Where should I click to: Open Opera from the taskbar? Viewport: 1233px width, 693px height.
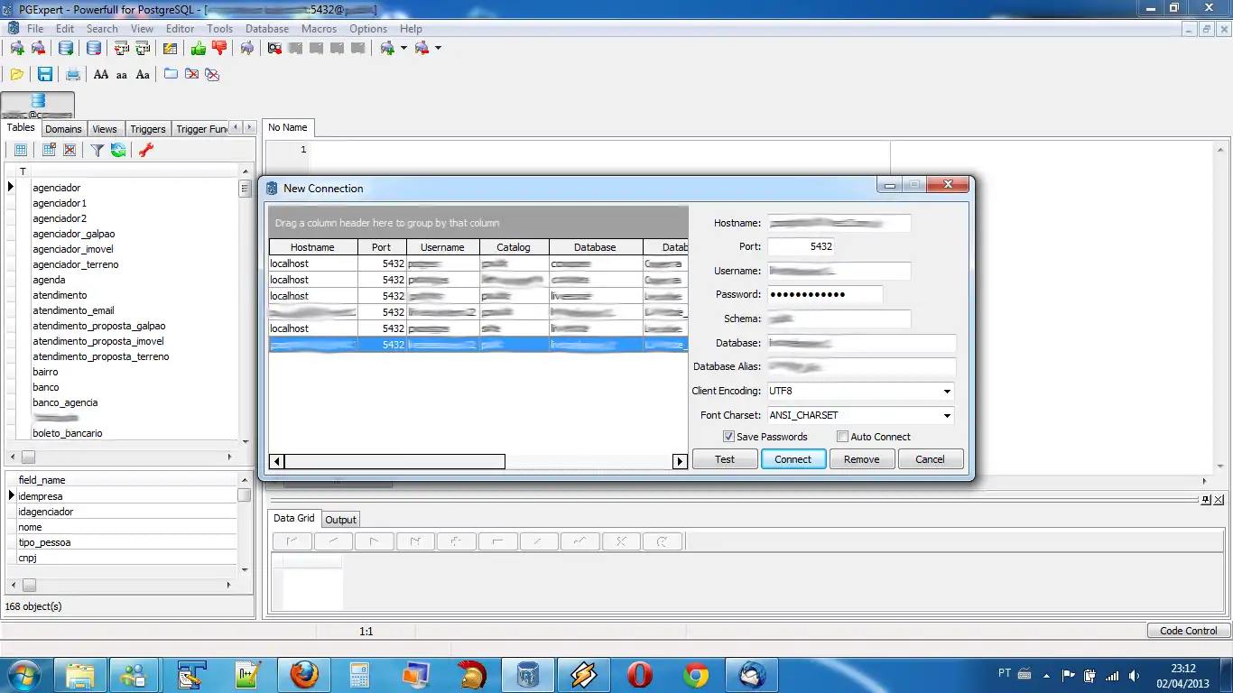[x=640, y=675]
